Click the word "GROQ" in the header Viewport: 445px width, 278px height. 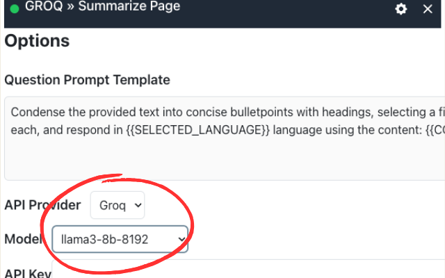coord(41,8)
